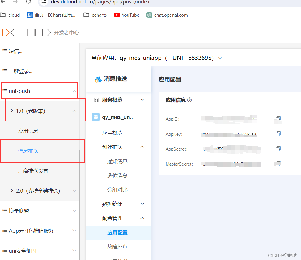Click the 服务概览 grid icon
Screen dimensions: 301x260
point(96,100)
